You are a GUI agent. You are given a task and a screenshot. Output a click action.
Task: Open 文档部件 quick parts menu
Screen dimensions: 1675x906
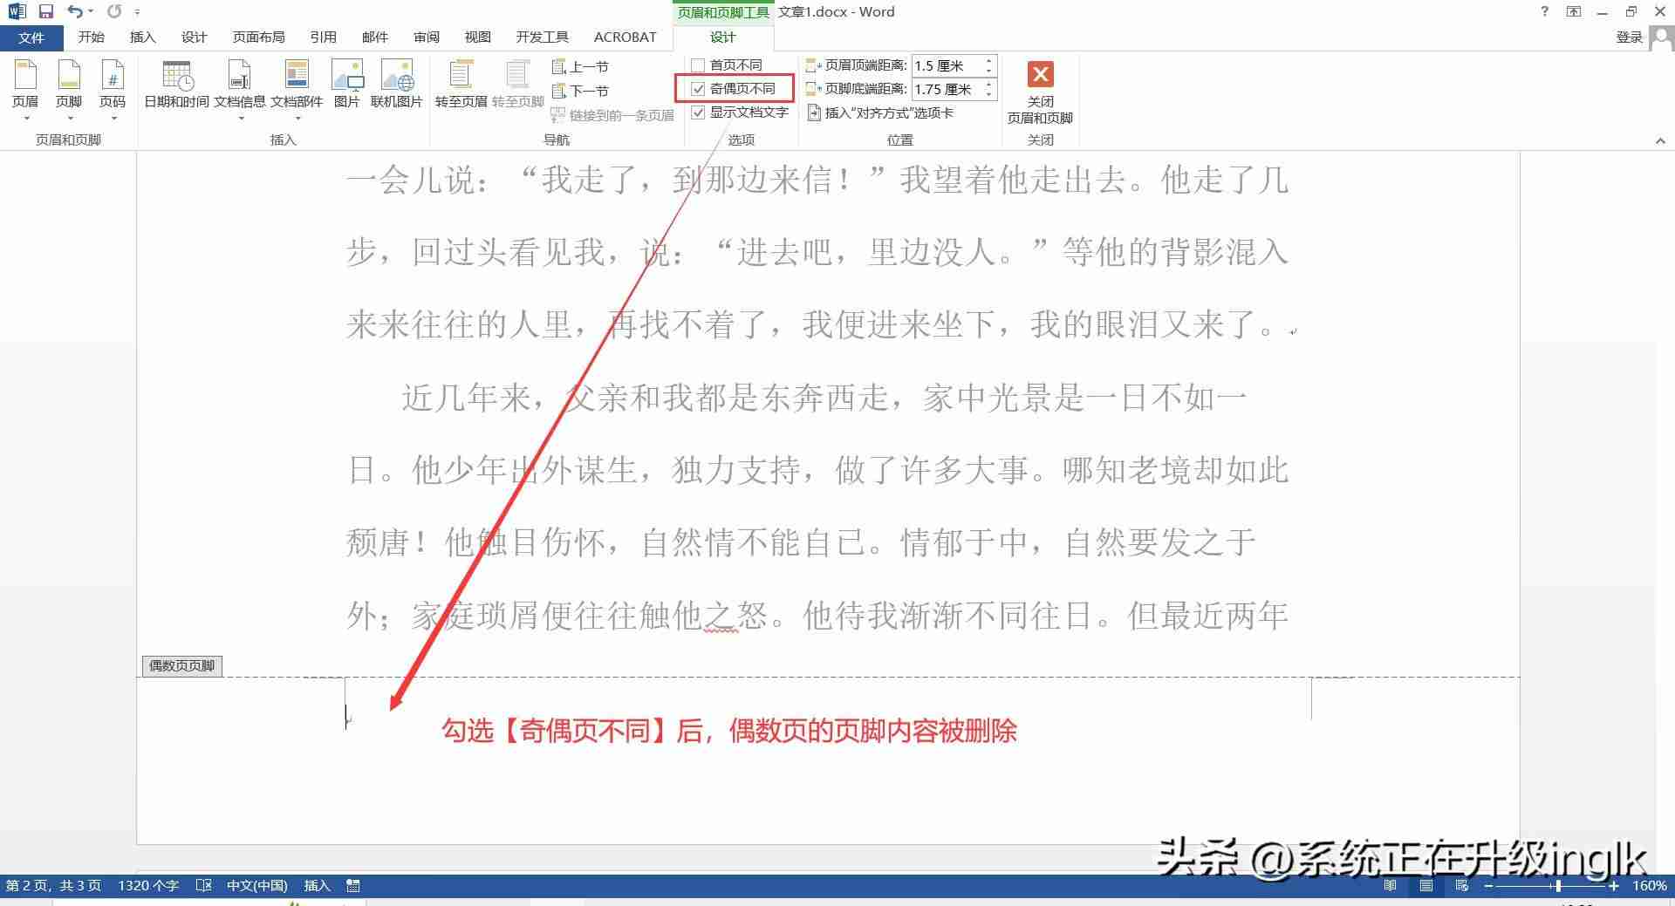click(297, 90)
